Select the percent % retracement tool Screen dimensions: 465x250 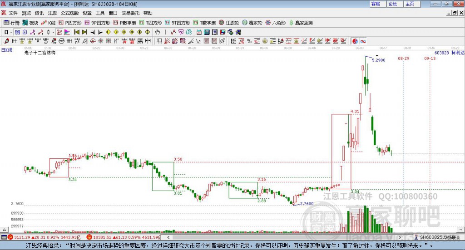pos(249,41)
